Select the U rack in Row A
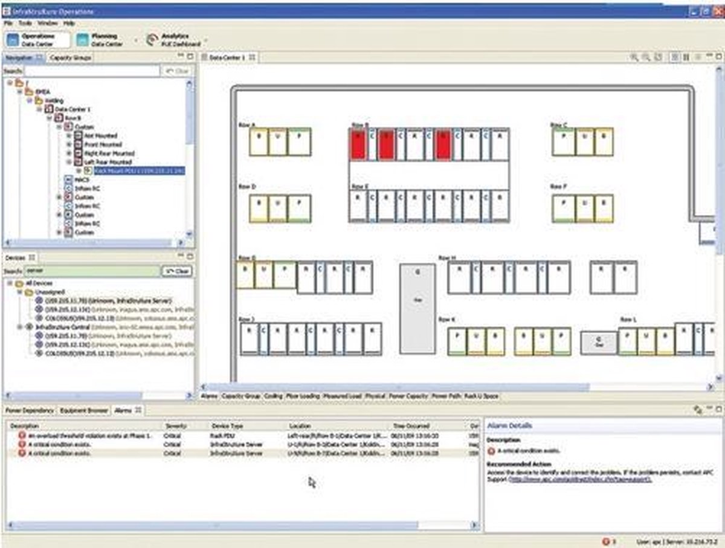 pyautogui.click(x=277, y=142)
